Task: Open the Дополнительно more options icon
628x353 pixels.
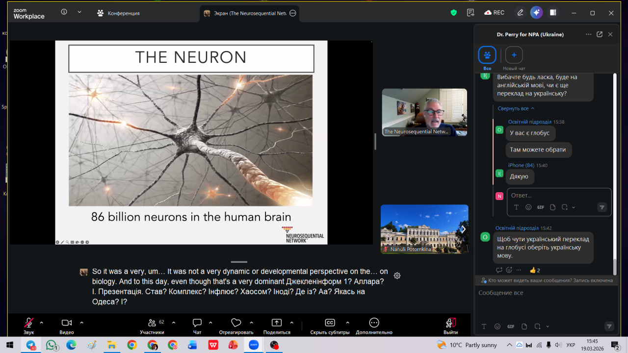Action: pyautogui.click(x=374, y=323)
